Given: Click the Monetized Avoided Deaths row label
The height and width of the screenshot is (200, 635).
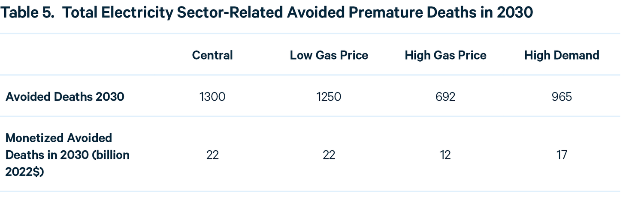Looking at the screenshot, I should click(67, 155).
